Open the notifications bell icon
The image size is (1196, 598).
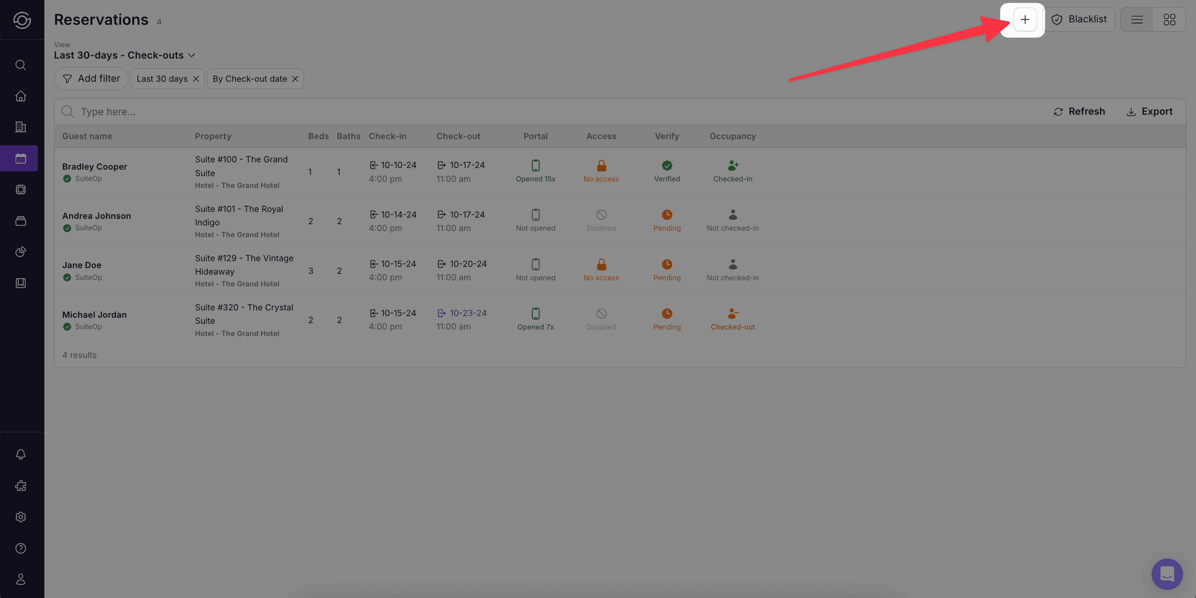point(21,454)
